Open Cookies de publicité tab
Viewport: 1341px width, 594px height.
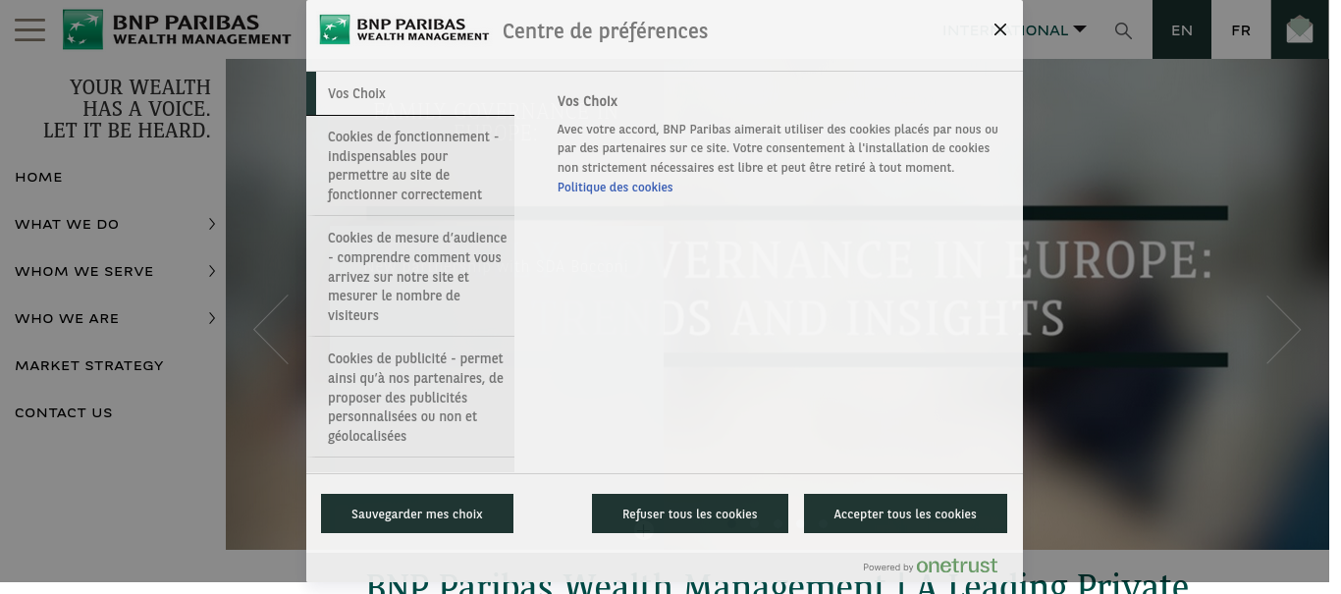point(410,398)
